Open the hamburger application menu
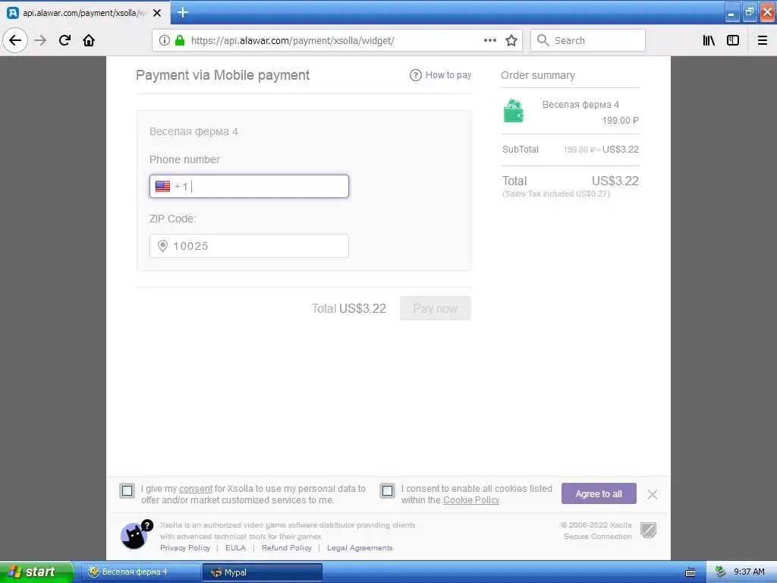Viewport: 777px width, 583px height. point(763,40)
